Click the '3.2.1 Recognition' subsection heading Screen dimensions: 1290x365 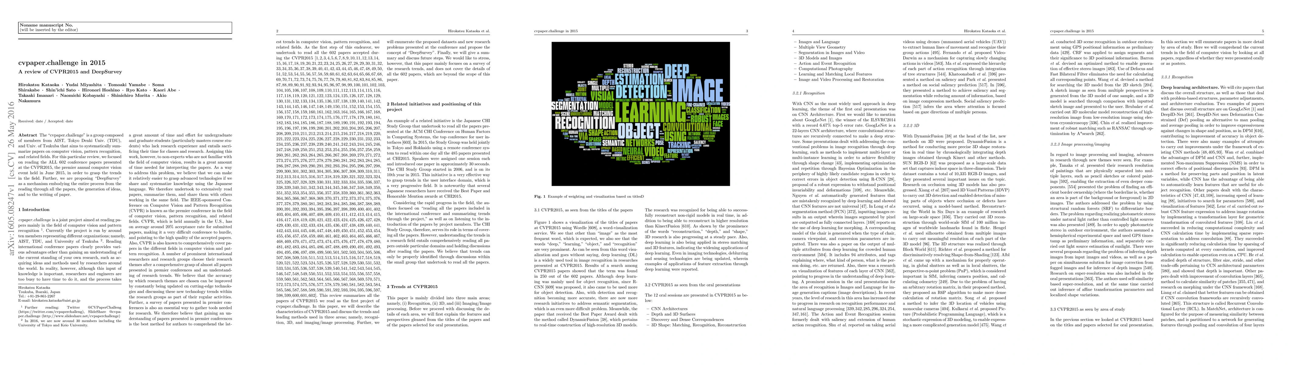(808, 93)
